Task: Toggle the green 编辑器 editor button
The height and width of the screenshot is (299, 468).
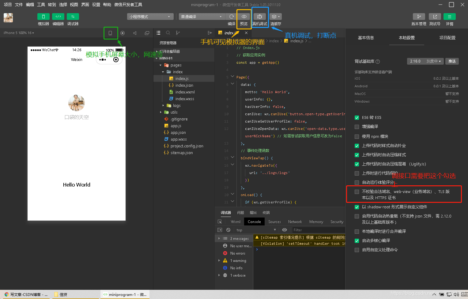Action: pos(58,17)
